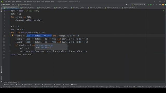The width and height of the screenshot is (166, 93).
Task: Click pythonProject in the breadcrumb bar
Action: pos(6,5)
